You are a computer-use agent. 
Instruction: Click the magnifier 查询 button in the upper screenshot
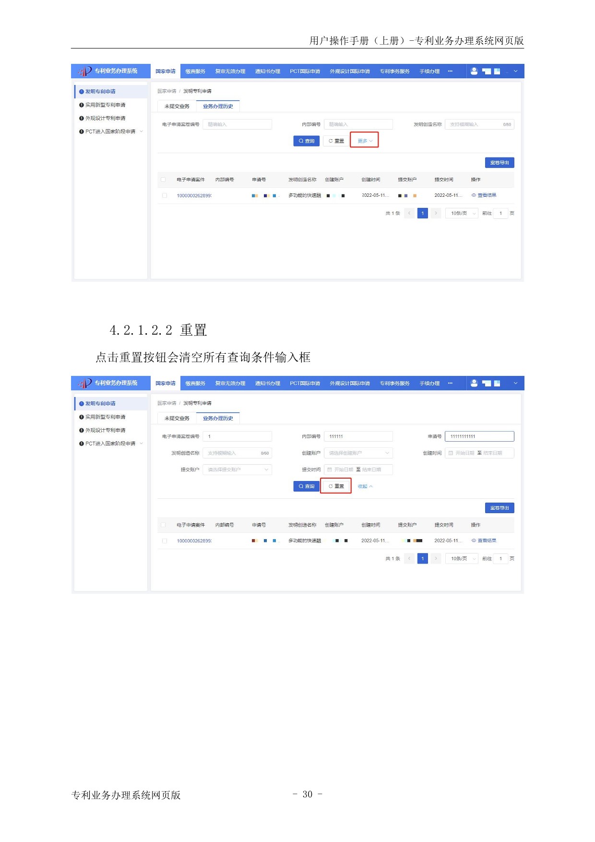click(306, 141)
